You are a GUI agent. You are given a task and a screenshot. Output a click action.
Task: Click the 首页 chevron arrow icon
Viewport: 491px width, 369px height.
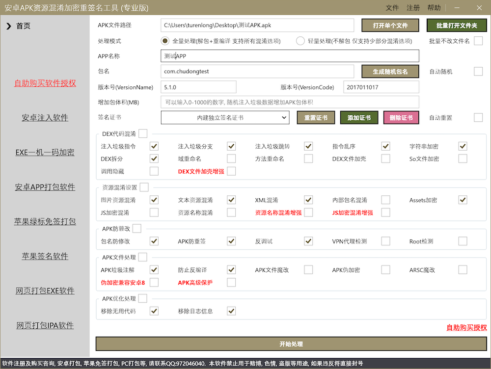tap(9, 26)
